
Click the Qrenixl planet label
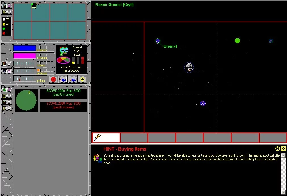coord(170,46)
